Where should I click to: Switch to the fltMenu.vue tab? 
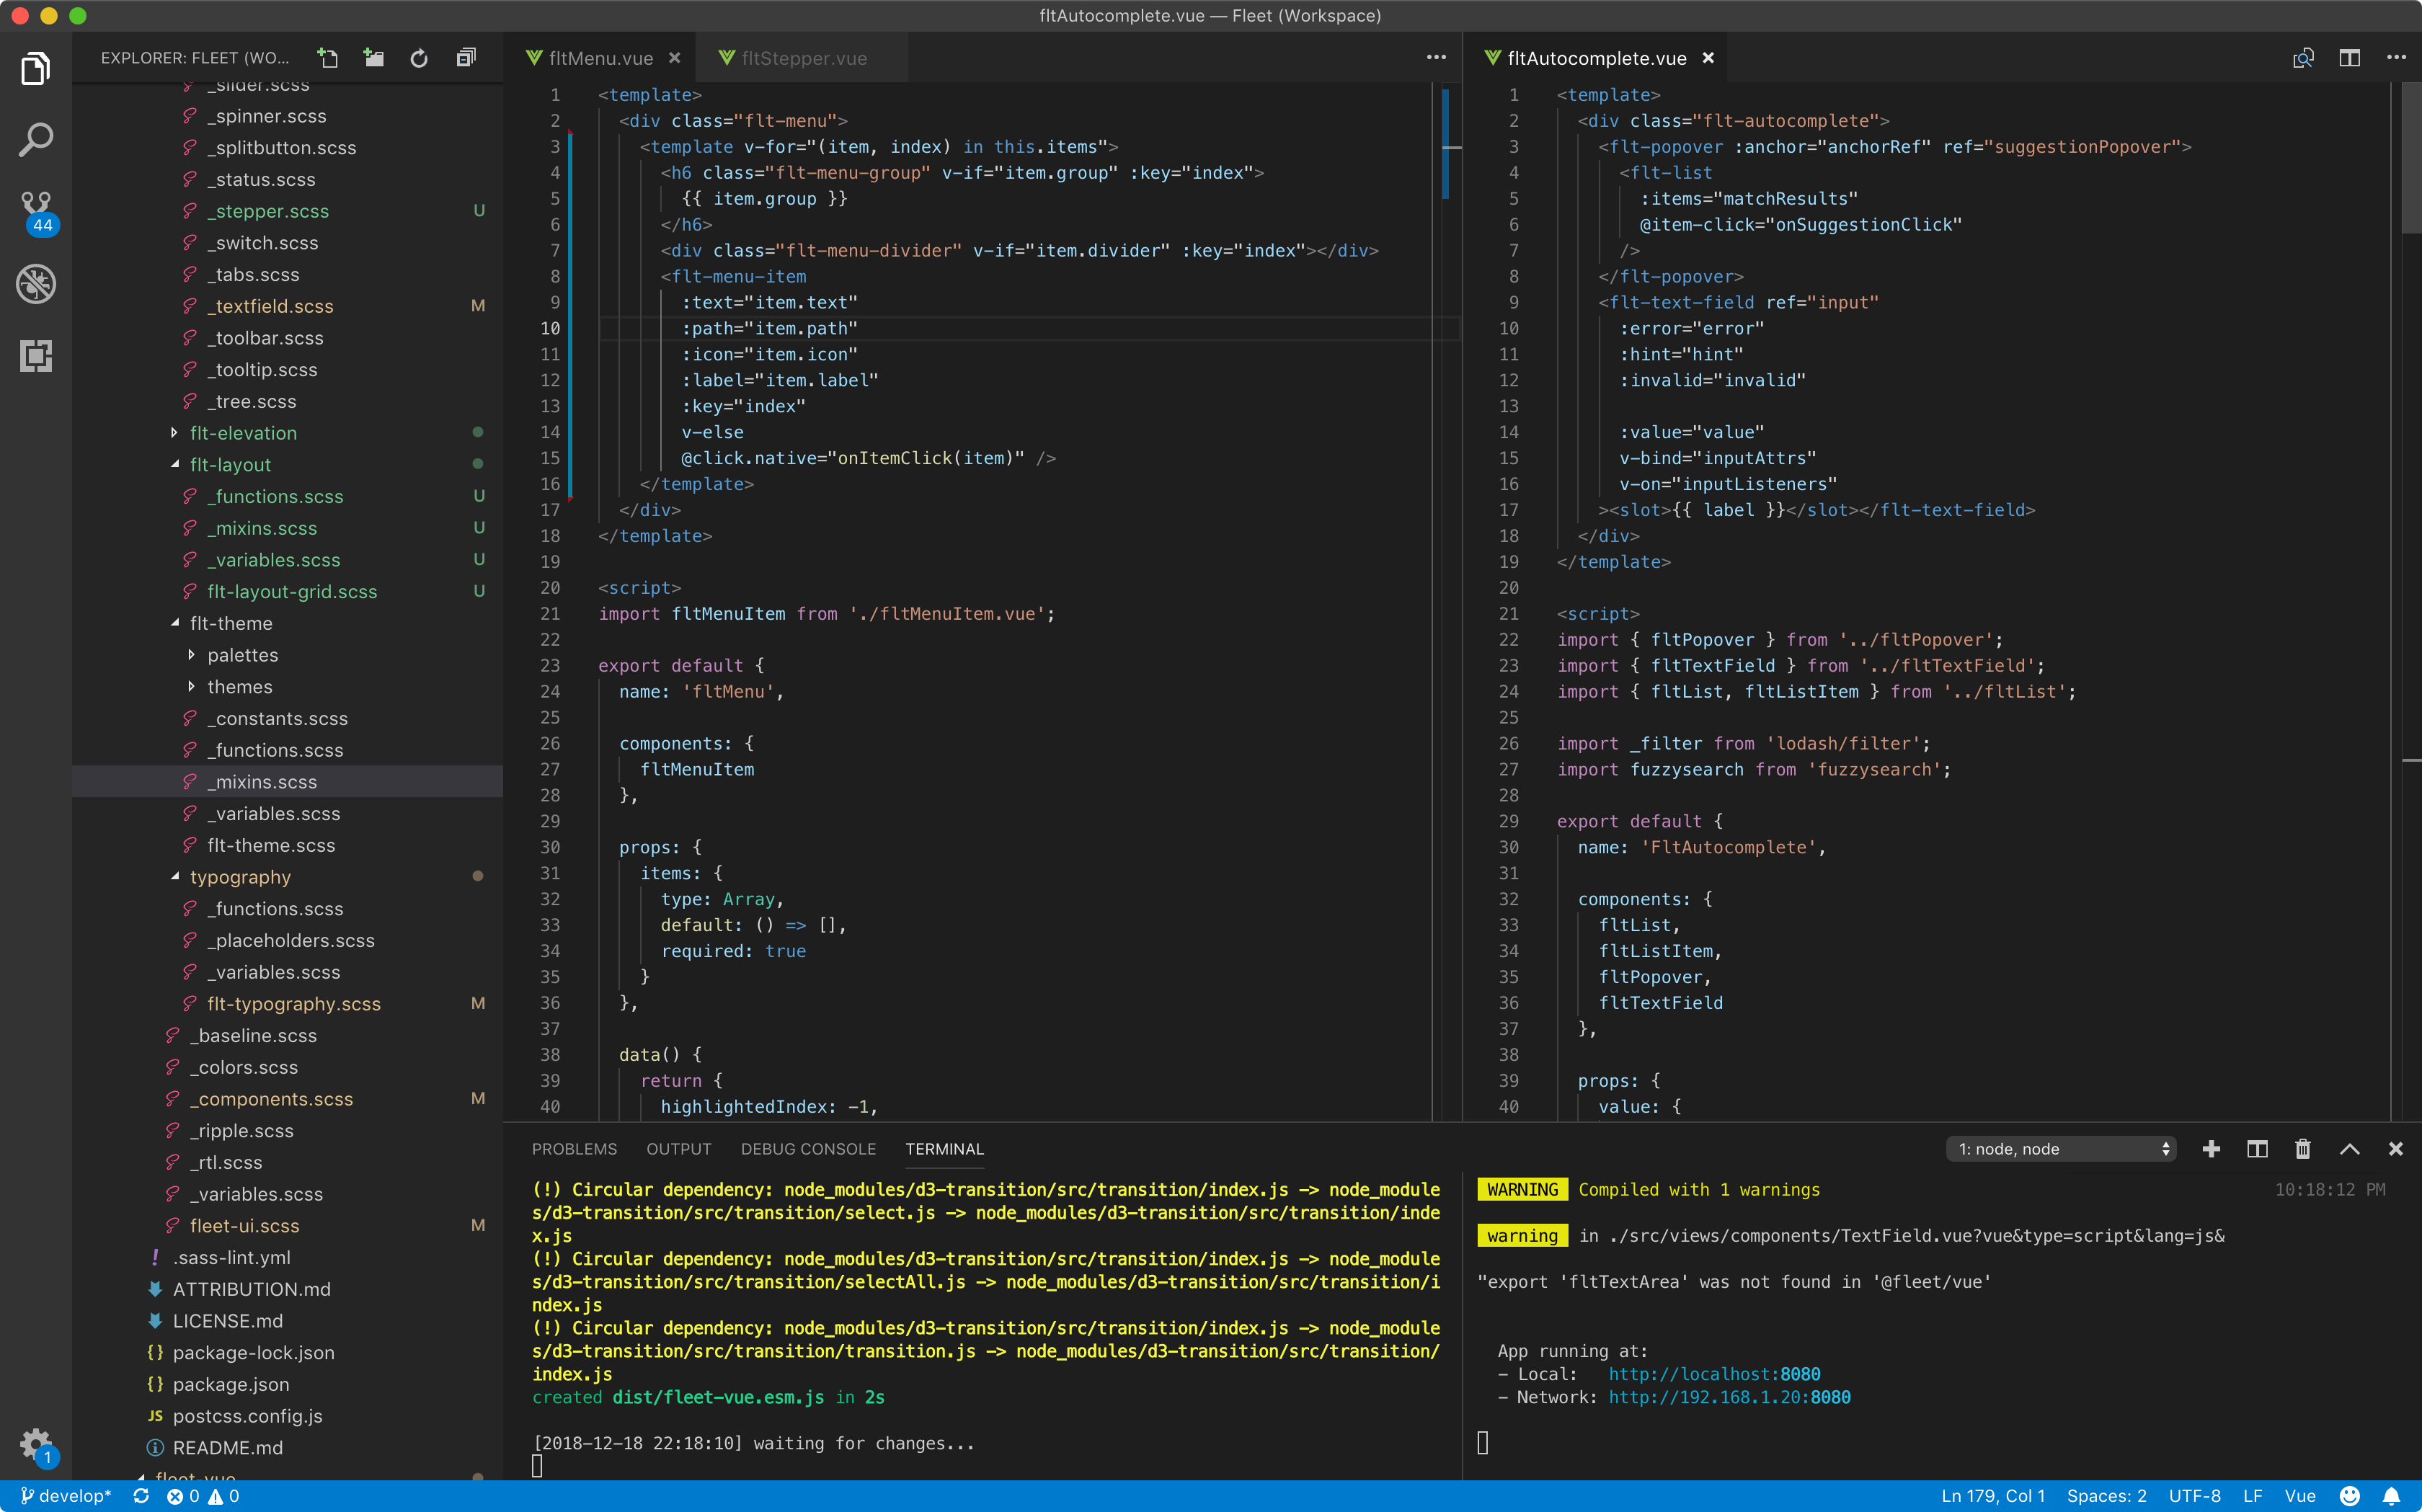click(600, 58)
